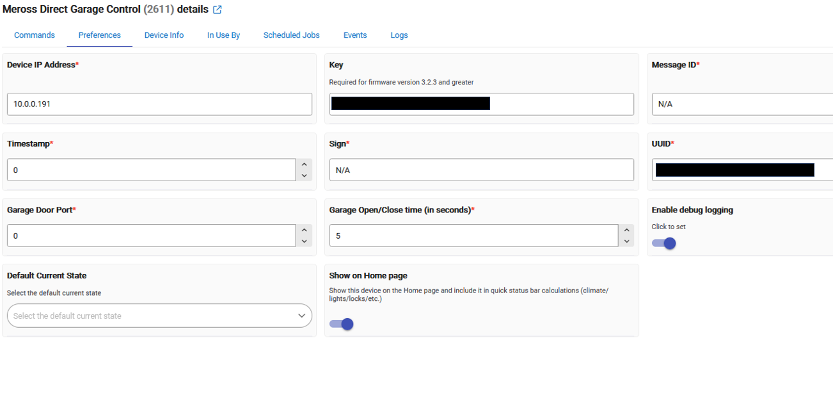
Task: Click the Device IP Address field
Action: coord(159,104)
